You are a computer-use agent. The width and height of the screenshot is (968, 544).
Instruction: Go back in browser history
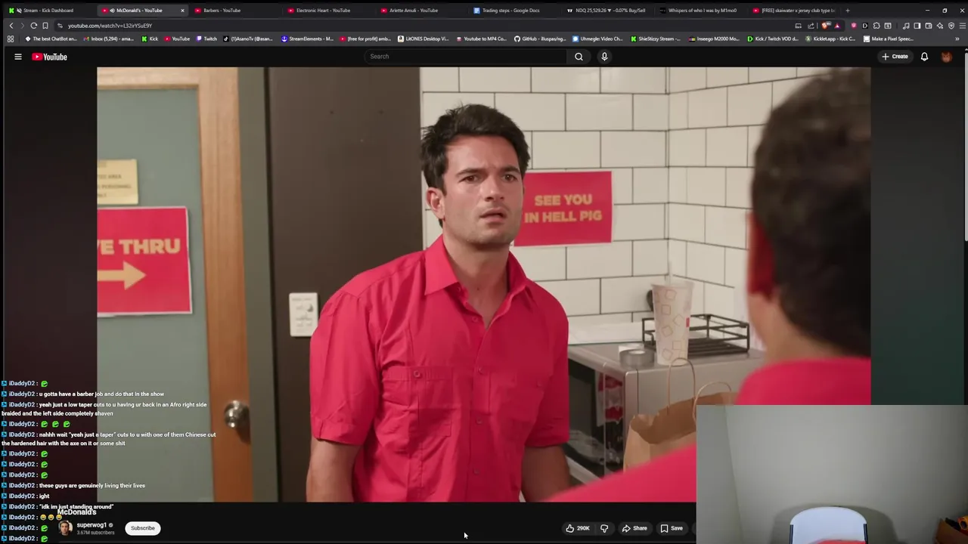pyautogui.click(x=11, y=26)
